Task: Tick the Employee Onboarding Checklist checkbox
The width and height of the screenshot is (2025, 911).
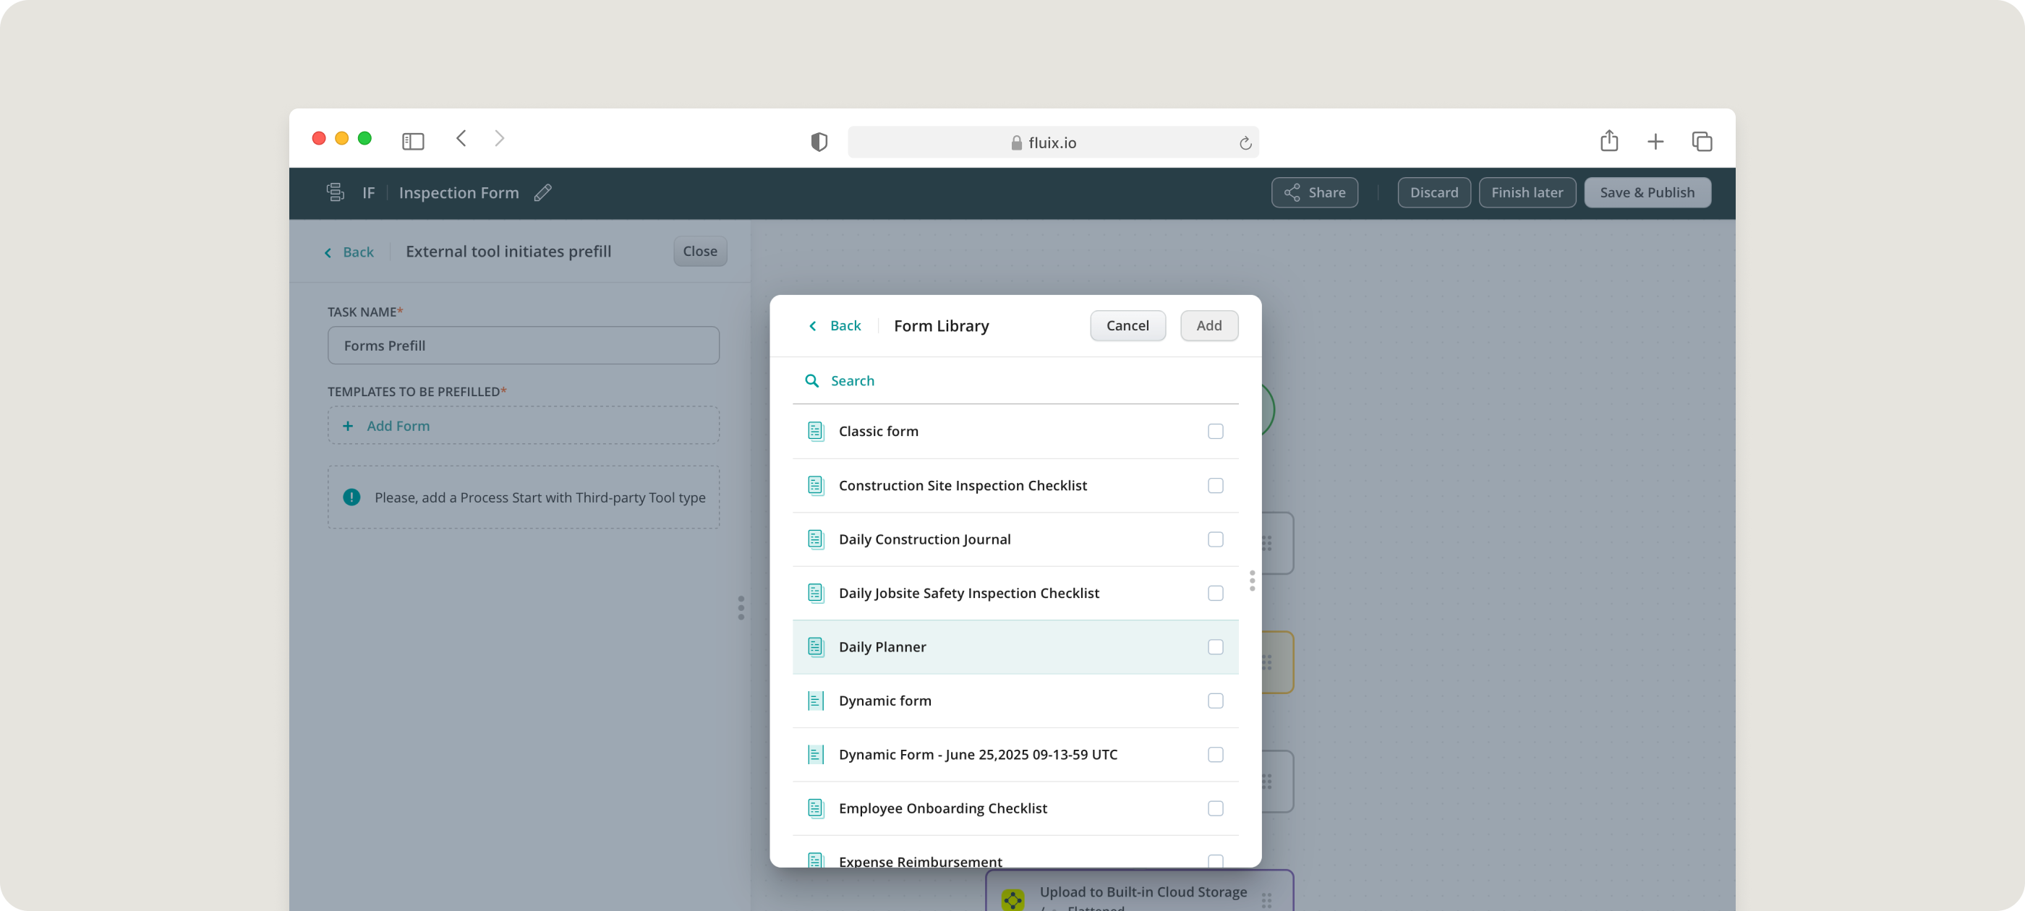Action: [x=1215, y=808]
